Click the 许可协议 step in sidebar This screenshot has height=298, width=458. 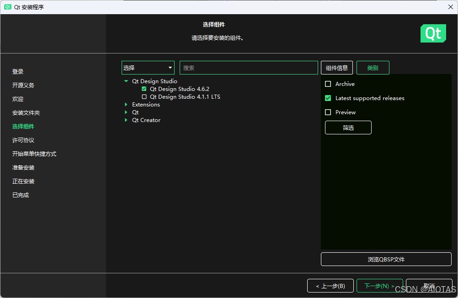point(23,140)
